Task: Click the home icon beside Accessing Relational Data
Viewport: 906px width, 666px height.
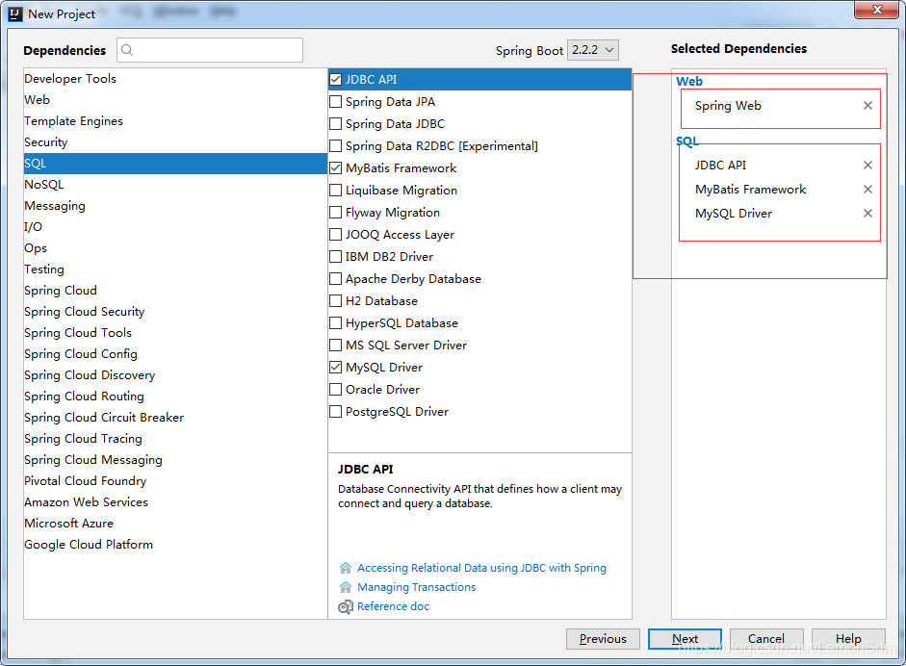Action: coord(345,568)
